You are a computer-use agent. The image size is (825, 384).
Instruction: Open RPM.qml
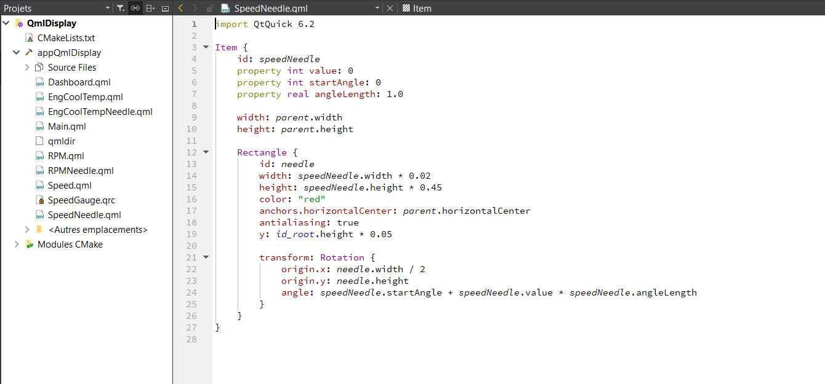click(x=66, y=156)
